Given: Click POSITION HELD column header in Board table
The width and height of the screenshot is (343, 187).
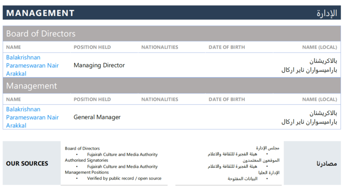Looking at the screenshot, I should (x=92, y=47).
